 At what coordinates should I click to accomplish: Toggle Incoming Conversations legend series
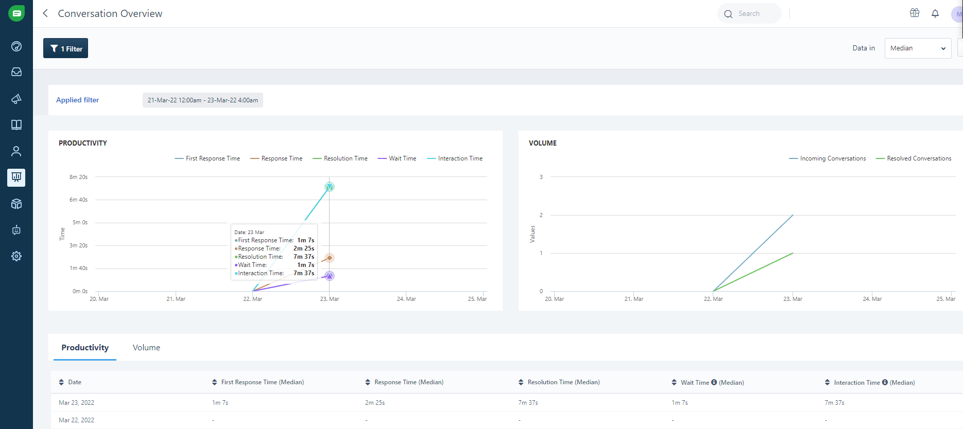[828, 158]
